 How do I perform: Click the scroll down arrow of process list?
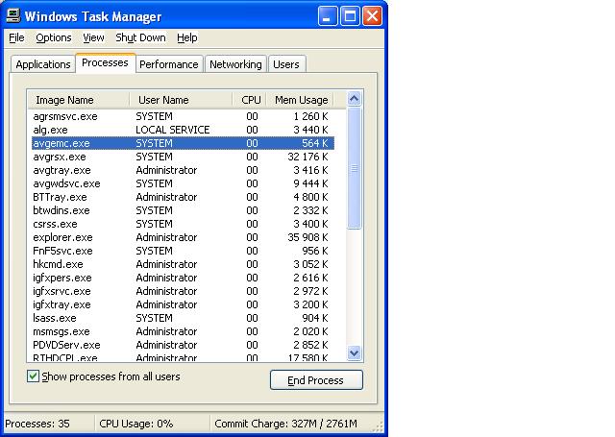[x=355, y=353]
